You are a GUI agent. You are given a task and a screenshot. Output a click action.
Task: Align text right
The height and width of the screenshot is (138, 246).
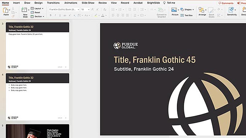tap(123, 15)
